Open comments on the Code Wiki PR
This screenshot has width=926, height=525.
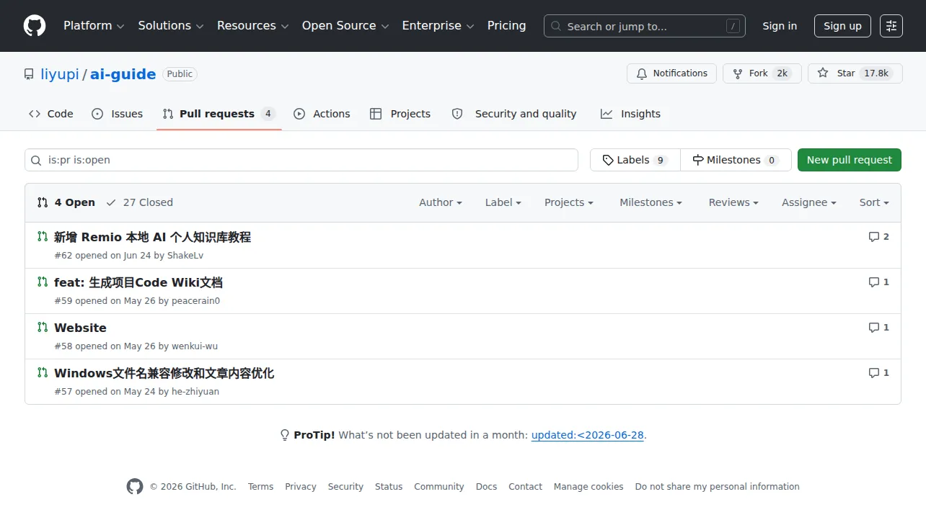click(x=878, y=282)
